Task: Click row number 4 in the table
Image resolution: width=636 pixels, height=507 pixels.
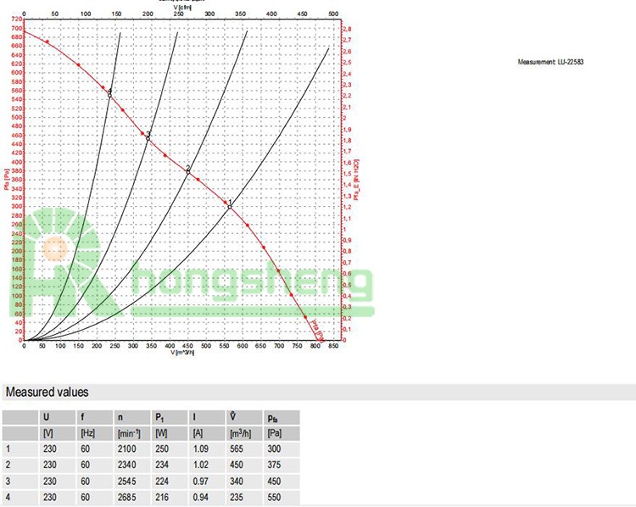Action: [8, 498]
